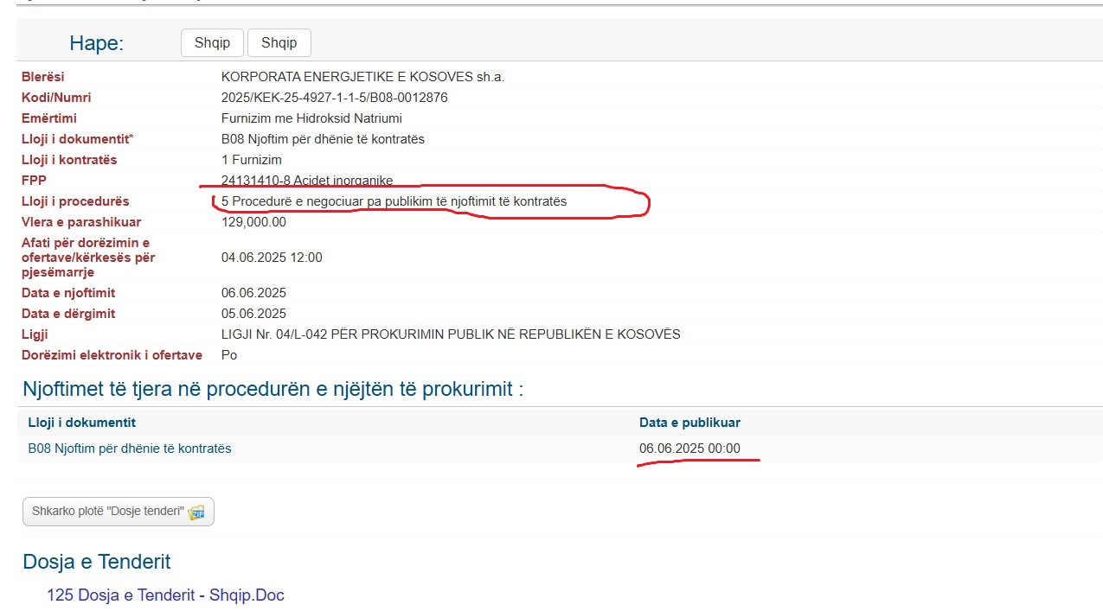Click the submission deadline 04.06.2025 12:00
This screenshot has height=611, width=1103.
(272, 258)
